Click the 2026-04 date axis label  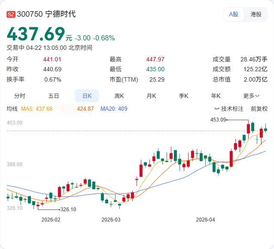pos(205,220)
